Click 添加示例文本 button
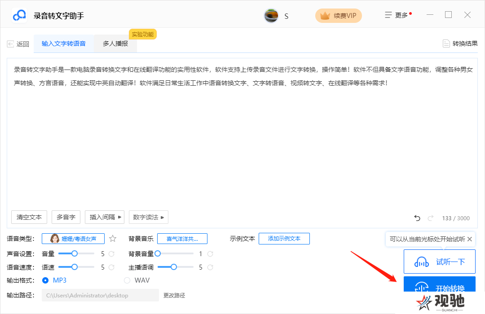Image resolution: width=485 pixels, height=314 pixels. click(284, 239)
